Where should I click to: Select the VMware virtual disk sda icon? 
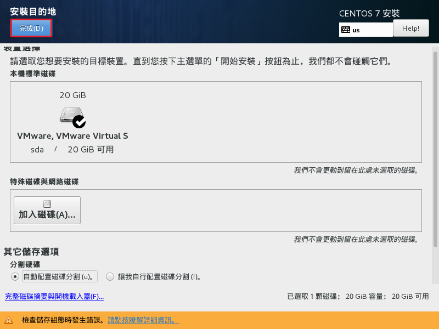pos(73,117)
